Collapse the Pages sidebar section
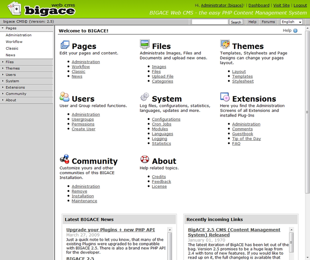The height and width of the screenshot is (260, 310). coord(27,28)
